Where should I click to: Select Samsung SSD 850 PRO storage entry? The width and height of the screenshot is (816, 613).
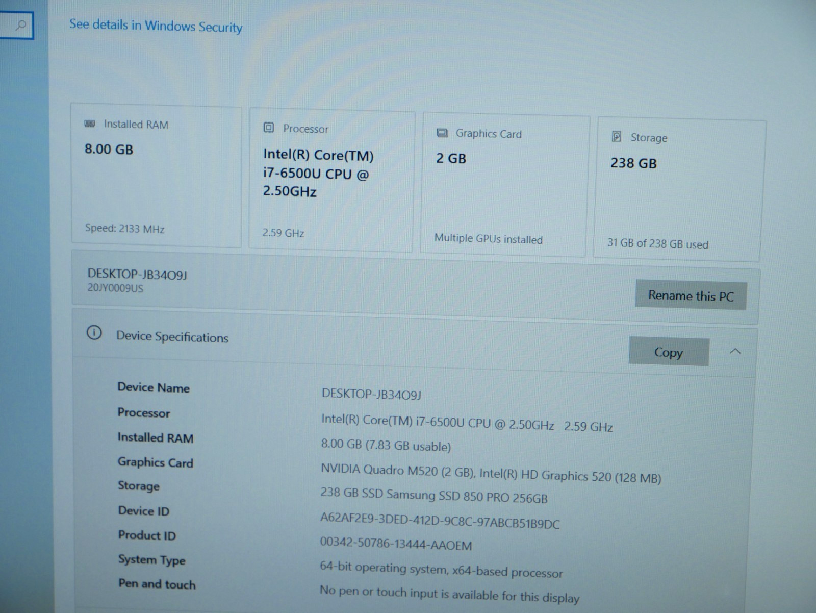[x=434, y=495]
